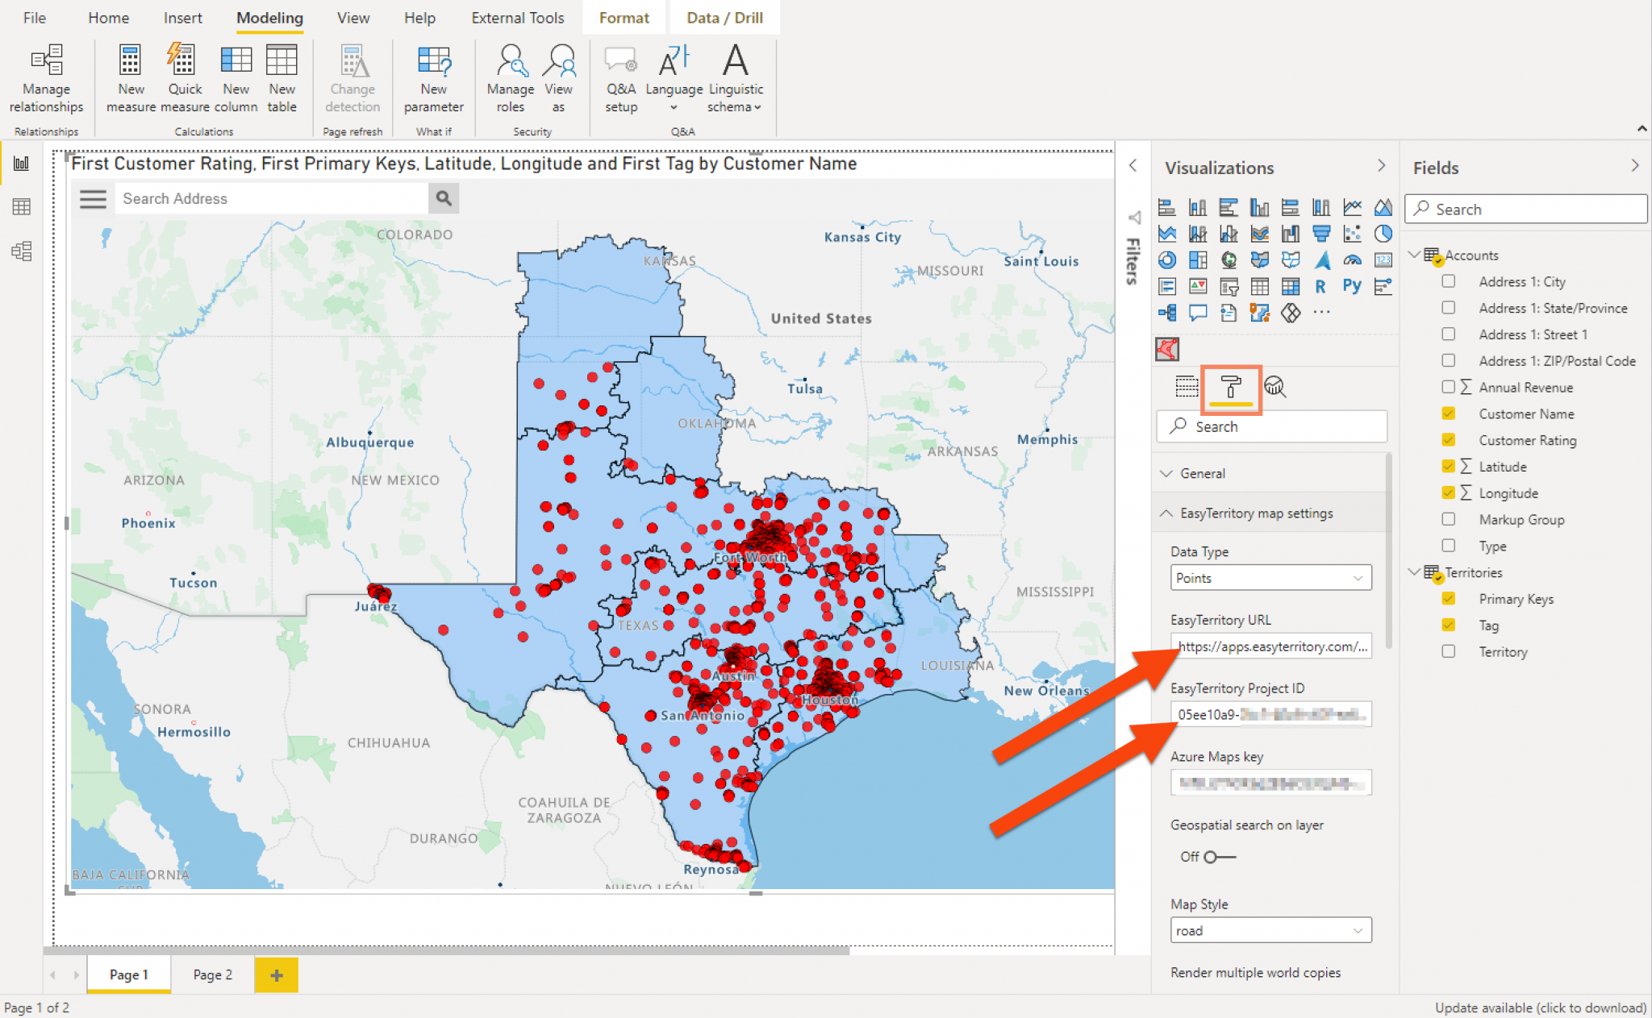Open Page 2 of the report
The image size is (1652, 1018).
(211, 974)
